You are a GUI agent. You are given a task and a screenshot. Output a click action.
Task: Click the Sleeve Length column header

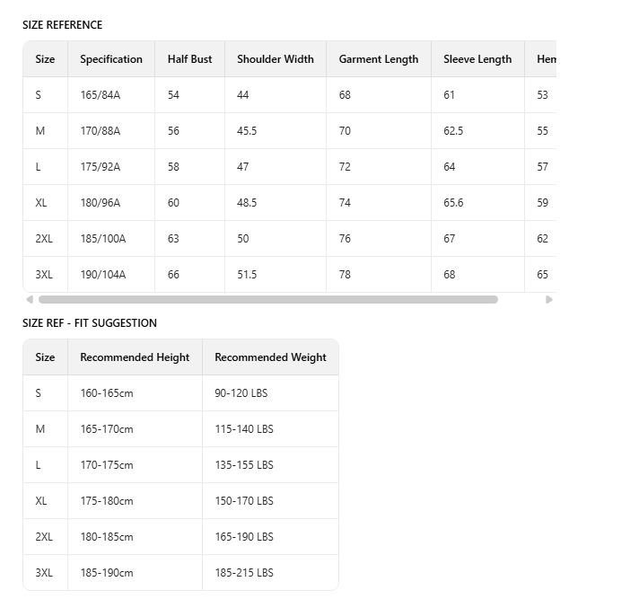pyautogui.click(x=477, y=59)
